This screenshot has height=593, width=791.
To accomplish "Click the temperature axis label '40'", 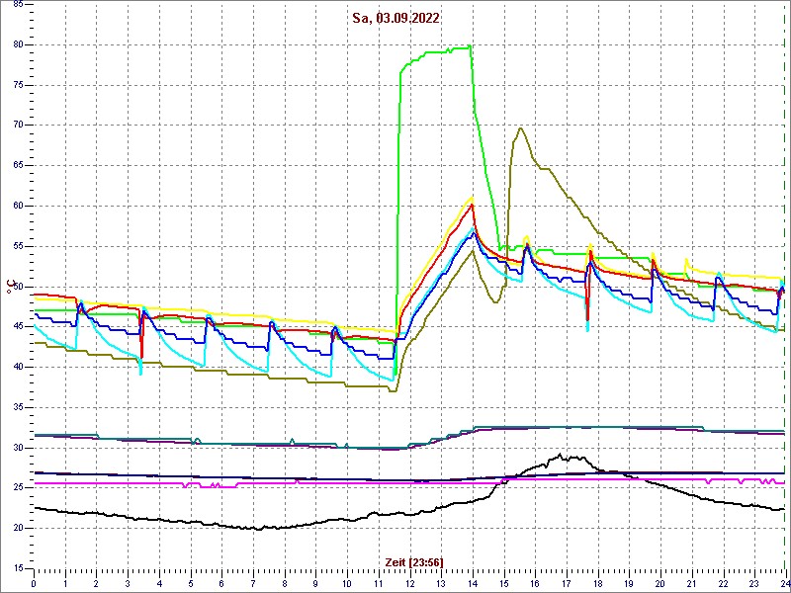I will point(16,367).
